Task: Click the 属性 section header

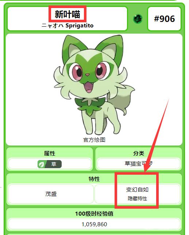Action: pos(50,153)
